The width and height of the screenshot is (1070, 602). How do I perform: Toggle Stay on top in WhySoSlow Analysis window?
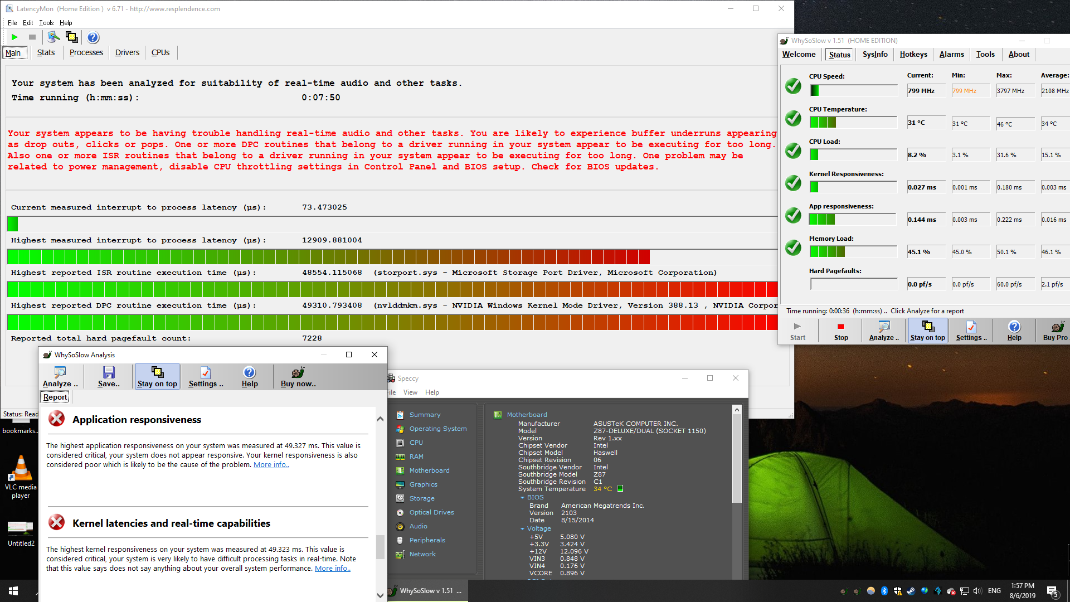[x=157, y=377]
